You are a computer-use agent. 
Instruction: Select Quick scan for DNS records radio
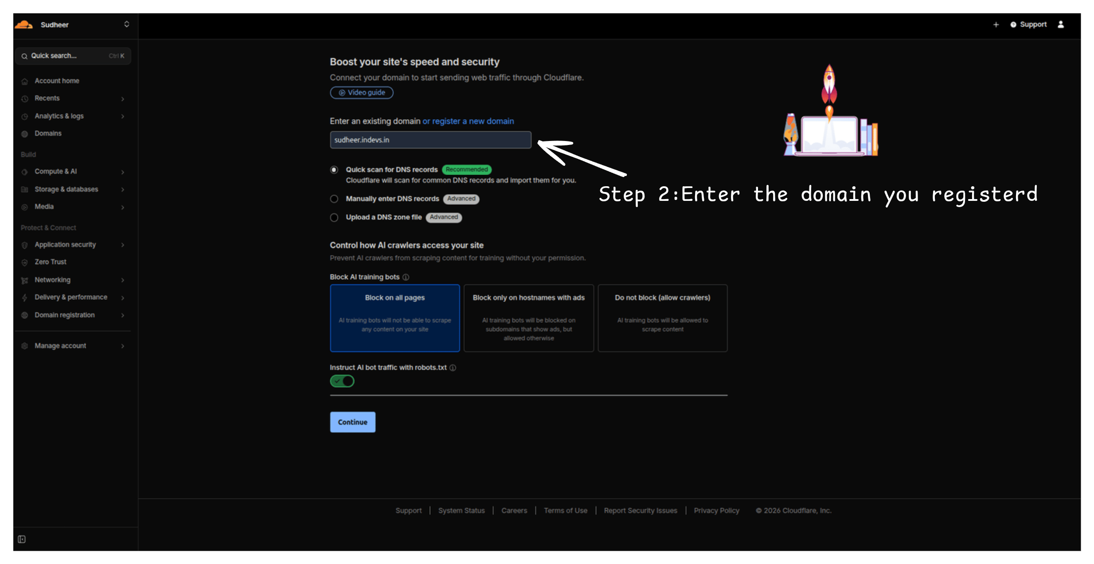[x=334, y=170]
